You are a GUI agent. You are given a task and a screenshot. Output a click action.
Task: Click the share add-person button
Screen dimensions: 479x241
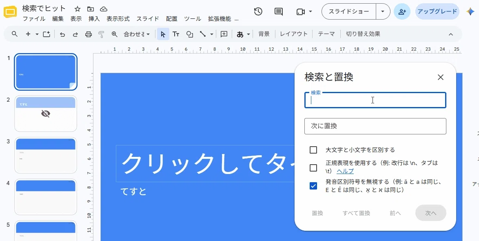tap(402, 11)
